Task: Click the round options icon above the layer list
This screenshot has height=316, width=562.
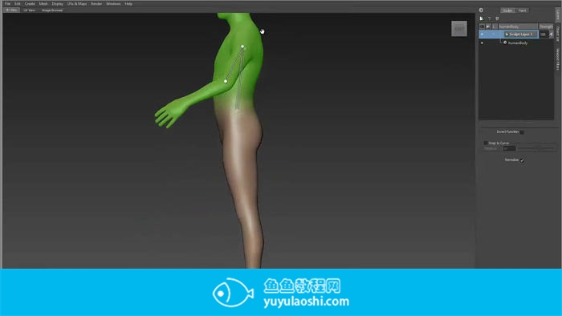Action: [x=481, y=10]
